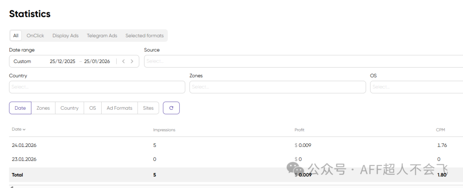
Task: Expand the OS select dropdown
Action: click(417, 87)
